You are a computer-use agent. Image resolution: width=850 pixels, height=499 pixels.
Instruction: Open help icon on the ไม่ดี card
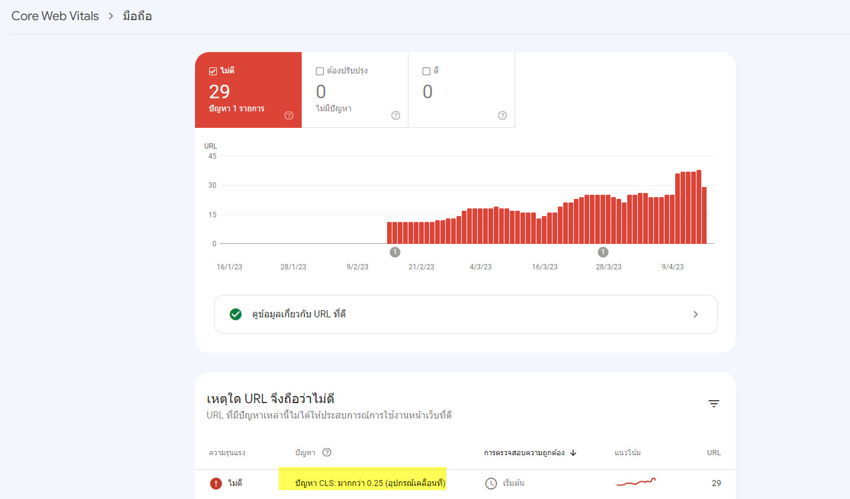tap(289, 115)
